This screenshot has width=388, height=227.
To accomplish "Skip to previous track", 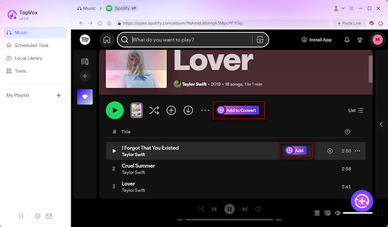I will (x=214, y=209).
